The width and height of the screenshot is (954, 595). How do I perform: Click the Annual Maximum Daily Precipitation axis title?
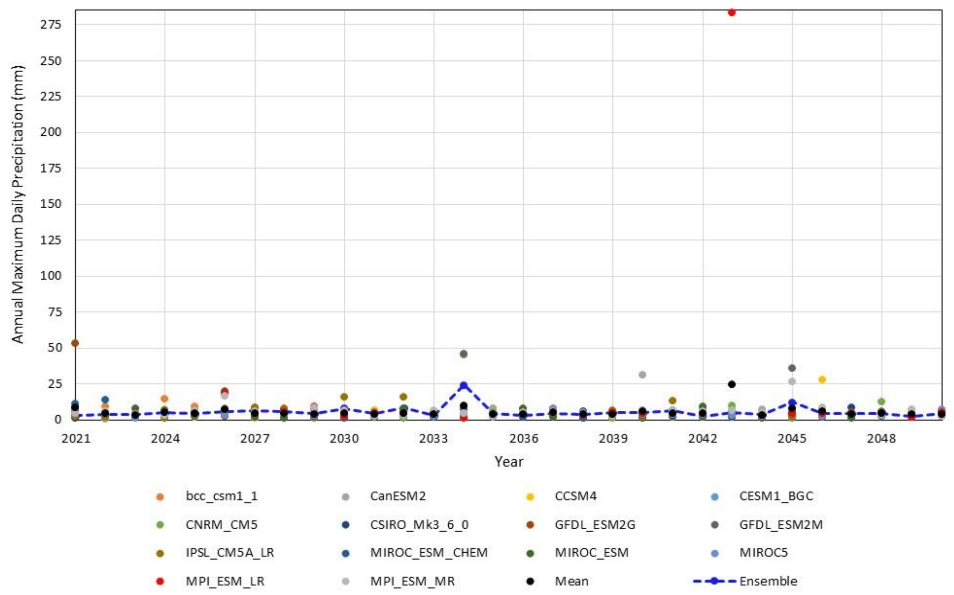[18, 205]
